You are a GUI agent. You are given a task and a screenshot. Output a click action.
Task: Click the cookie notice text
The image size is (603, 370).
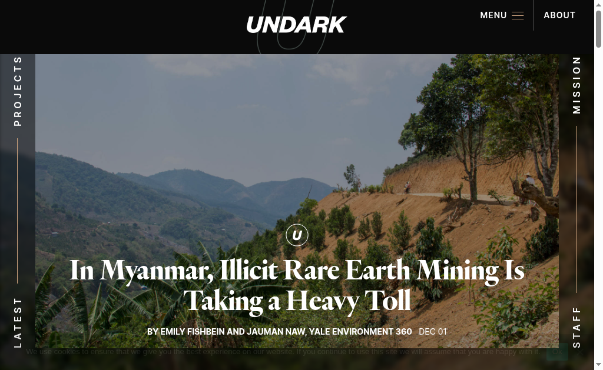coord(283,352)
